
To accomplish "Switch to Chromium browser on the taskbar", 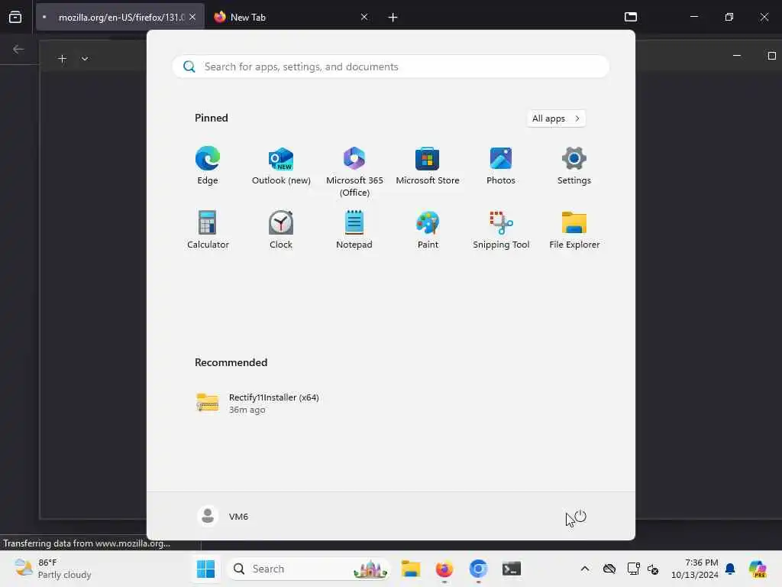I will click(478, 569).
